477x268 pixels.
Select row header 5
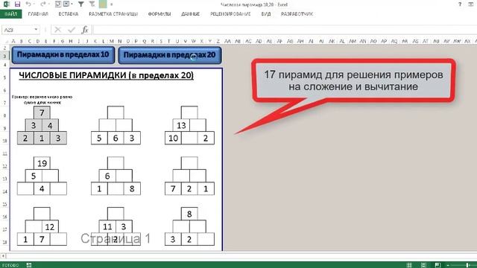[4, 77]
